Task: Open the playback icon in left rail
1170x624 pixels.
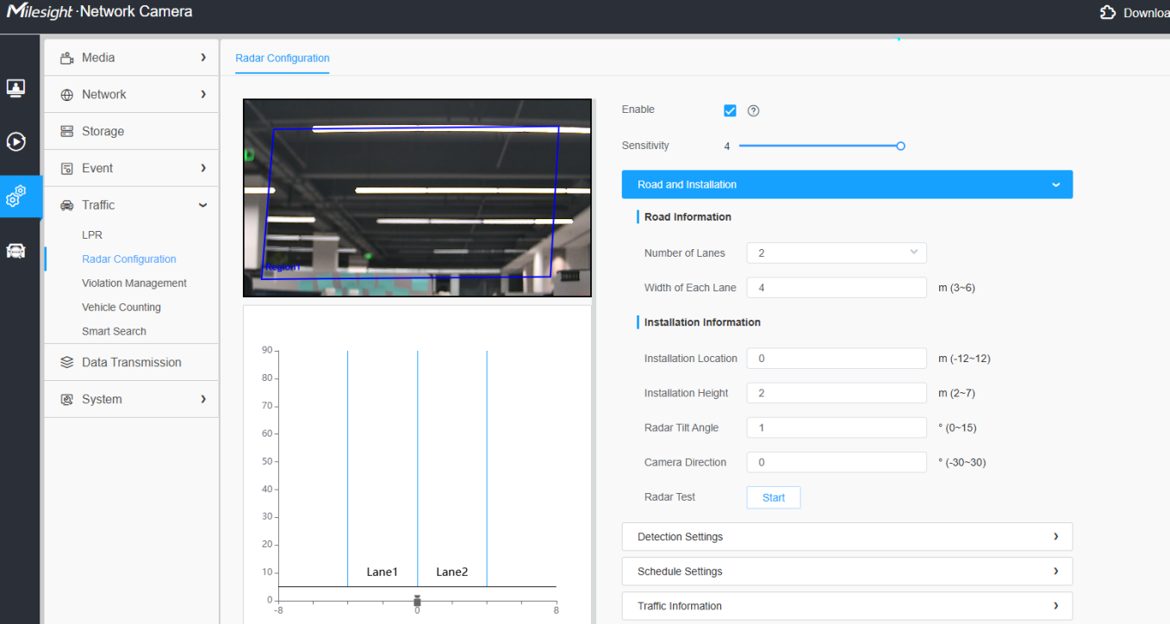Action: (x=16, y=140)
